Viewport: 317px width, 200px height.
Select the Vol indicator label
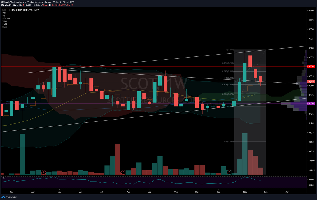(x=4, y=13)
